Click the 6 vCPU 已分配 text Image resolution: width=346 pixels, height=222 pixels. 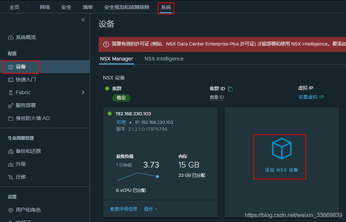coord(131,190)
